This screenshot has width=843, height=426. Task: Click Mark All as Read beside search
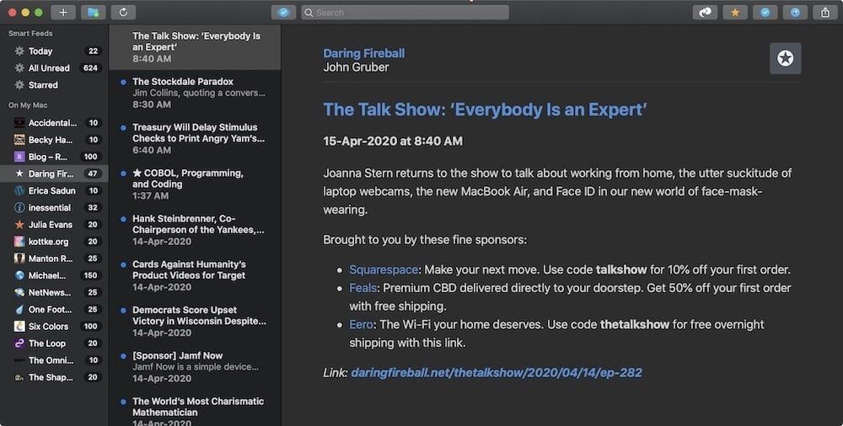[284, 13]
